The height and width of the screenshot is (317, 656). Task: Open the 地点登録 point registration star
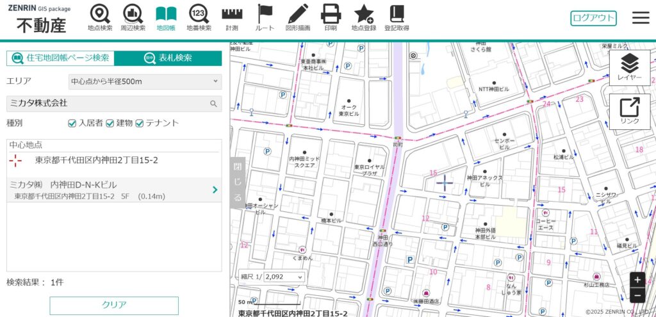[x=363, y=17]
